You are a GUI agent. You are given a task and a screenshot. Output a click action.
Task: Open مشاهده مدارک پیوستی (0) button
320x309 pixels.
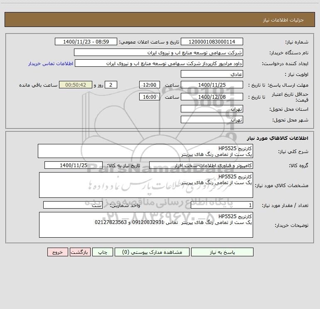(x=152, y=252)
